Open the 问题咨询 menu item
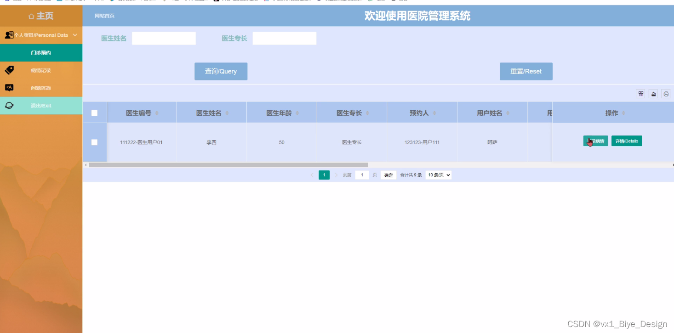674x333 pixels. (x=41, y=88)
